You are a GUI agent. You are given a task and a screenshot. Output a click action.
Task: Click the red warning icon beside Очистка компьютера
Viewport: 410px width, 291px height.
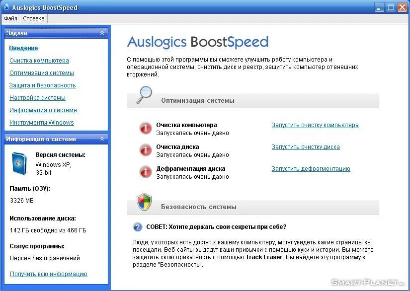146,128
